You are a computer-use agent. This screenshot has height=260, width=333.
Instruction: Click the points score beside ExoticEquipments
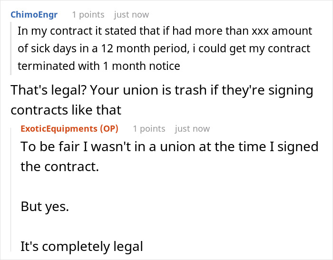[x=149, y=128]
